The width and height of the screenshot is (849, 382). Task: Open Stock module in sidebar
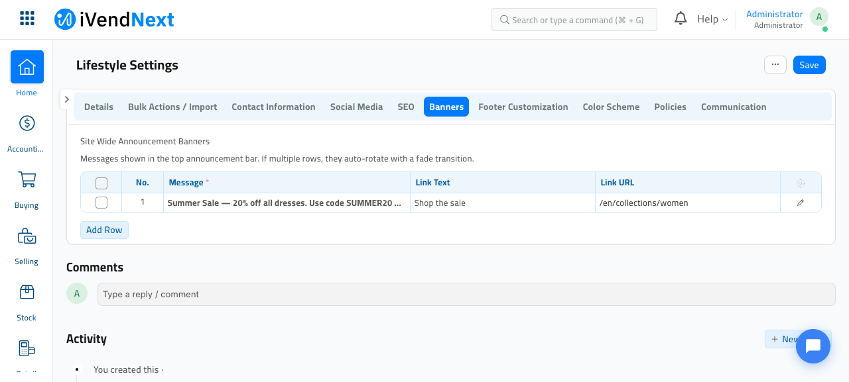[x=27, y=301]
